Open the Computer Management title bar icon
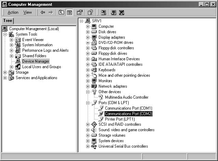Viewport: 218px width, 161px height. point(4,4)
